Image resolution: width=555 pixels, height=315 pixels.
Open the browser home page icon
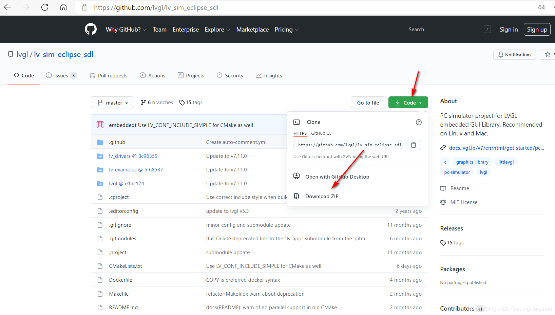[x=63, y=7]
